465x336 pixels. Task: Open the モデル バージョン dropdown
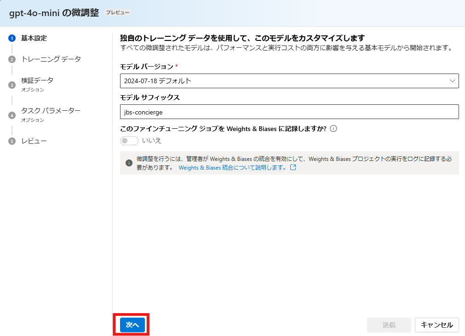(289, 81)
